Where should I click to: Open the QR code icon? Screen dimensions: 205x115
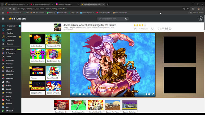166,29
